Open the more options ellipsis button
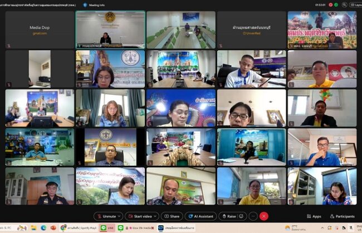This screenshot has width=362, height=233. pos(253,216)
